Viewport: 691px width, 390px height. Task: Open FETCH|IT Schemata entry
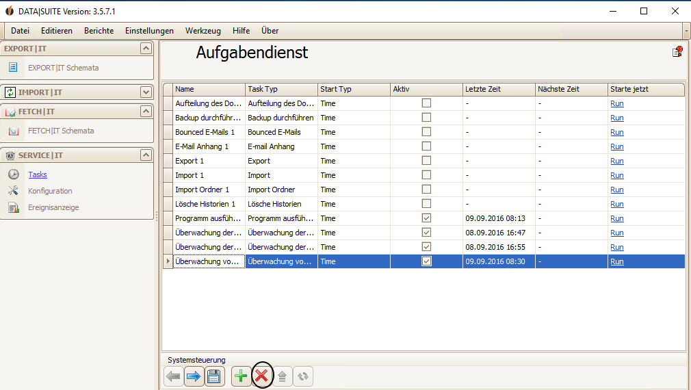(x=61, y=131)
